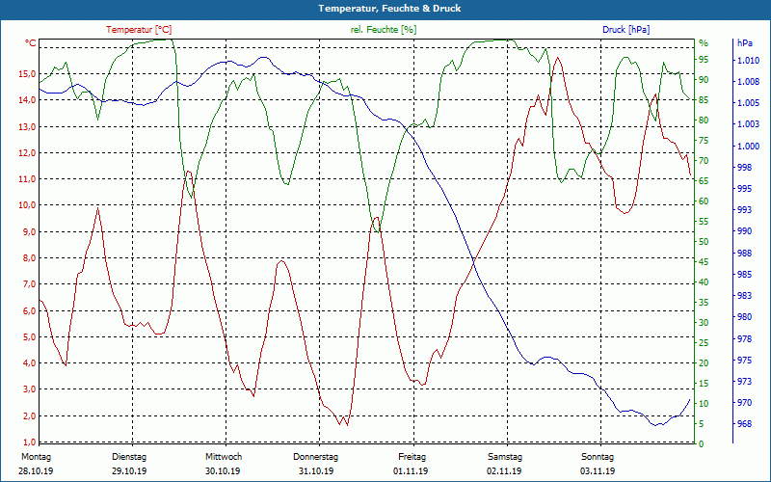Click the '1,0' temperature axis value
771x482 pixels.
click(x=29, y=442)
